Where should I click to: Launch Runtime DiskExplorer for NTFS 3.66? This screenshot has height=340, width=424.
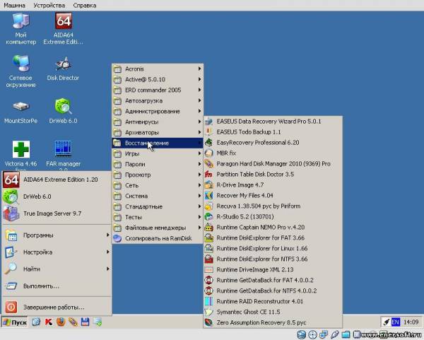point(273,259)
